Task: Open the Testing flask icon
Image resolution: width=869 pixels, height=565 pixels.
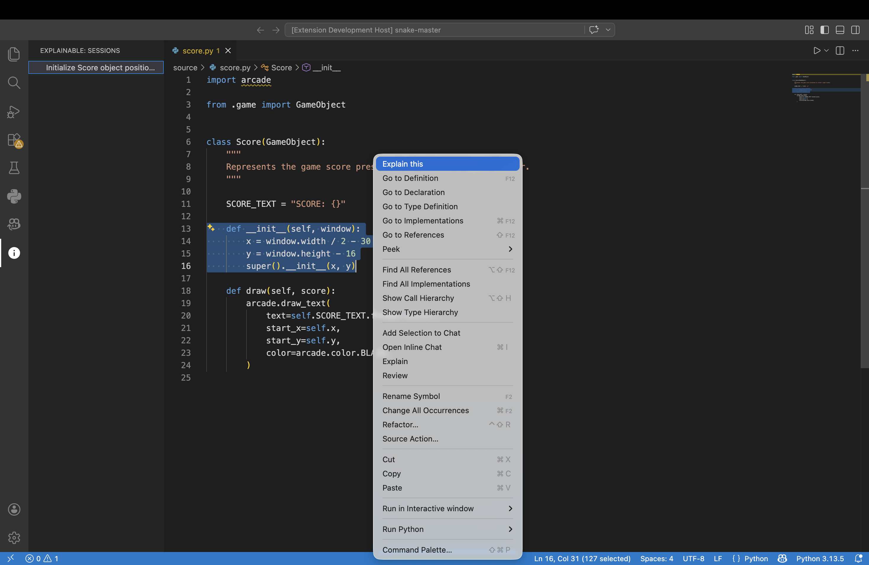Action: click(x=14, y=168)
